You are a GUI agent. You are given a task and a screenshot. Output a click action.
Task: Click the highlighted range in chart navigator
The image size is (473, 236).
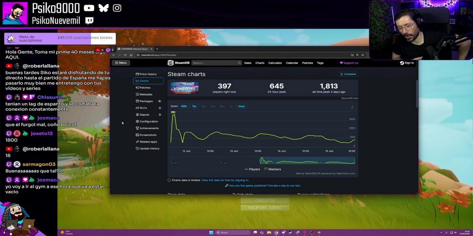[307, 161]
